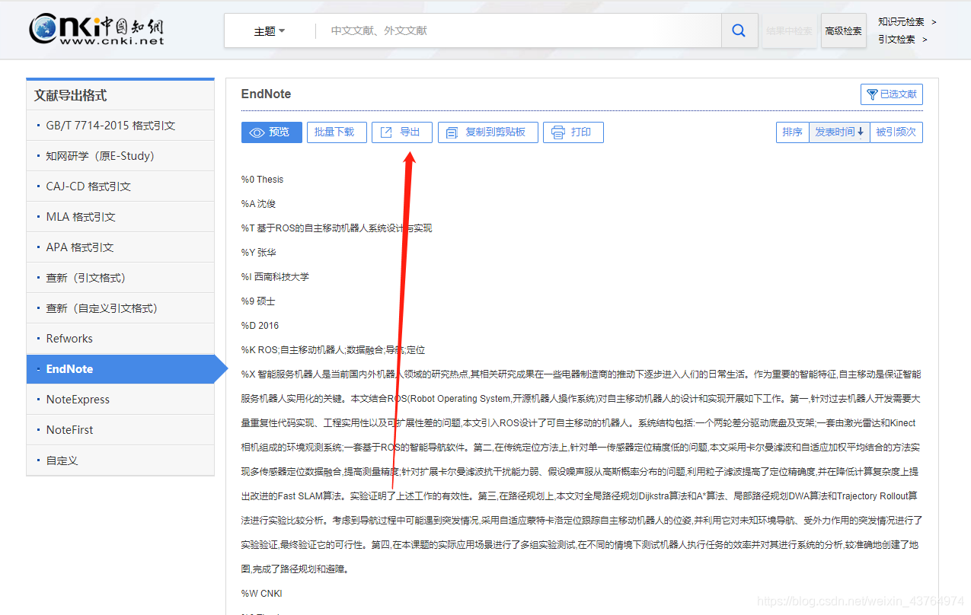The height and width of the screenshot is (615, 971).
Task: Click the author line '%A 沈俊'
Action: click(x=258, y=204)
